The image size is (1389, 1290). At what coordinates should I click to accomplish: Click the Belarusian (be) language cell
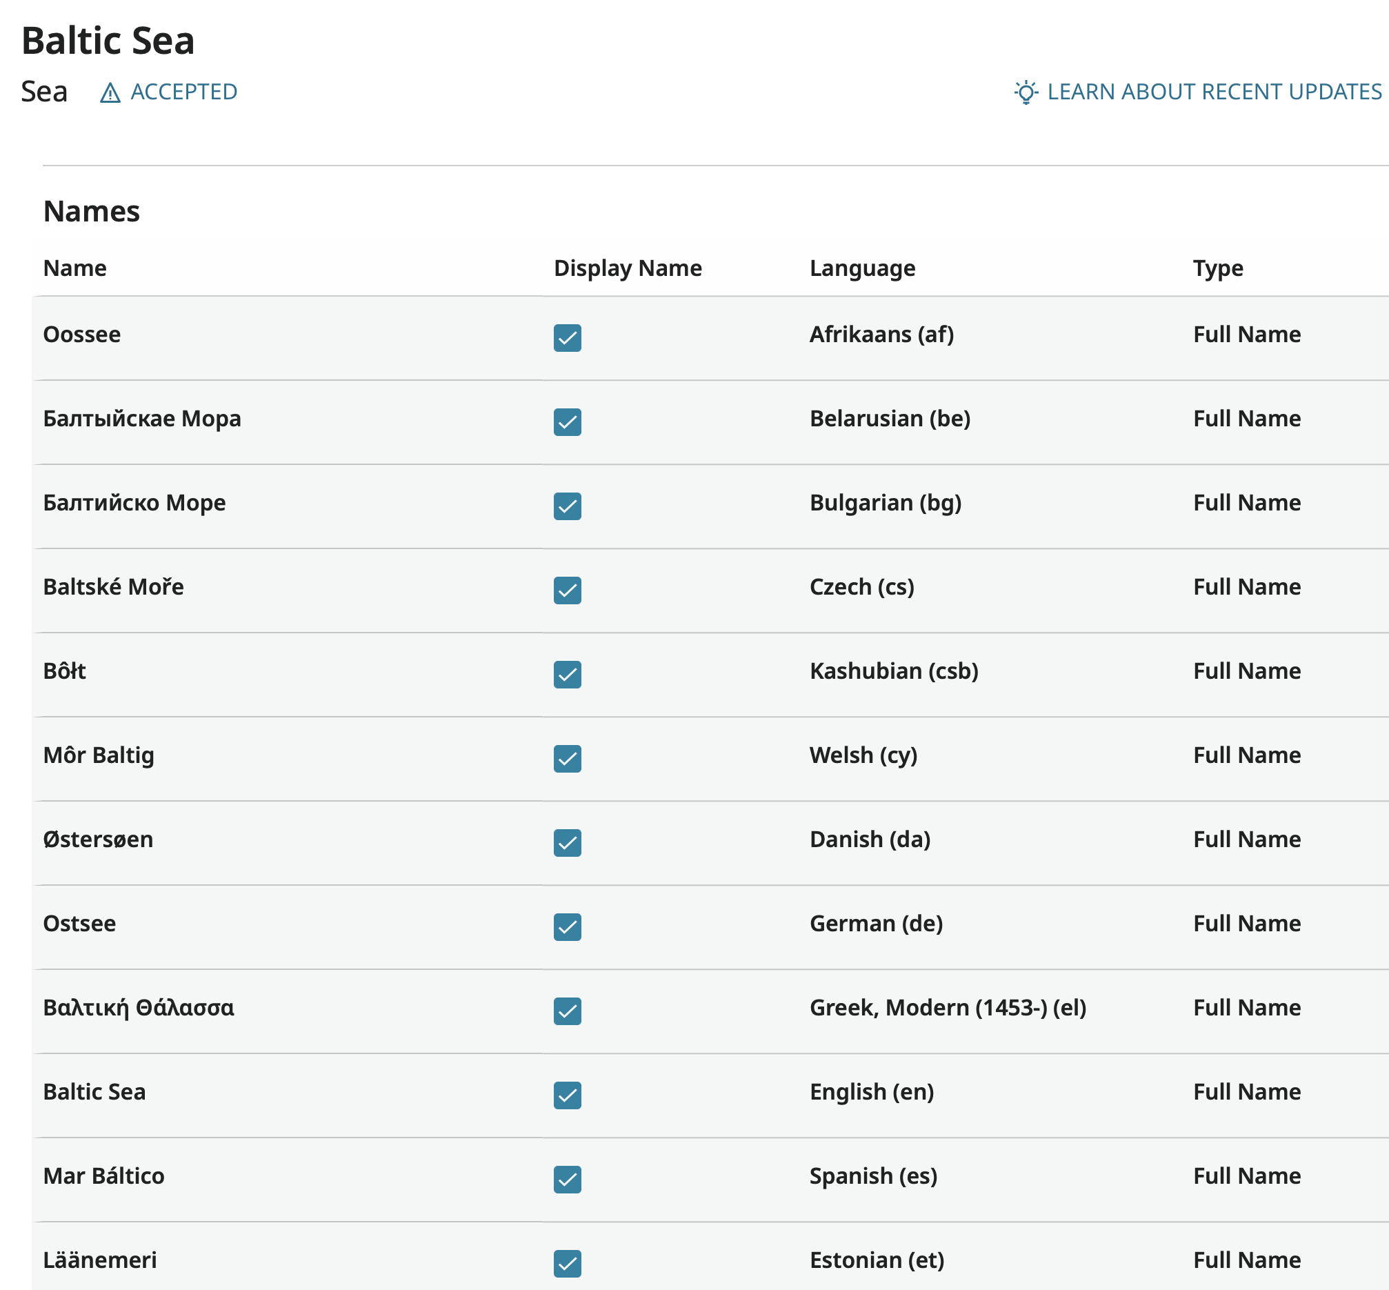890,419
